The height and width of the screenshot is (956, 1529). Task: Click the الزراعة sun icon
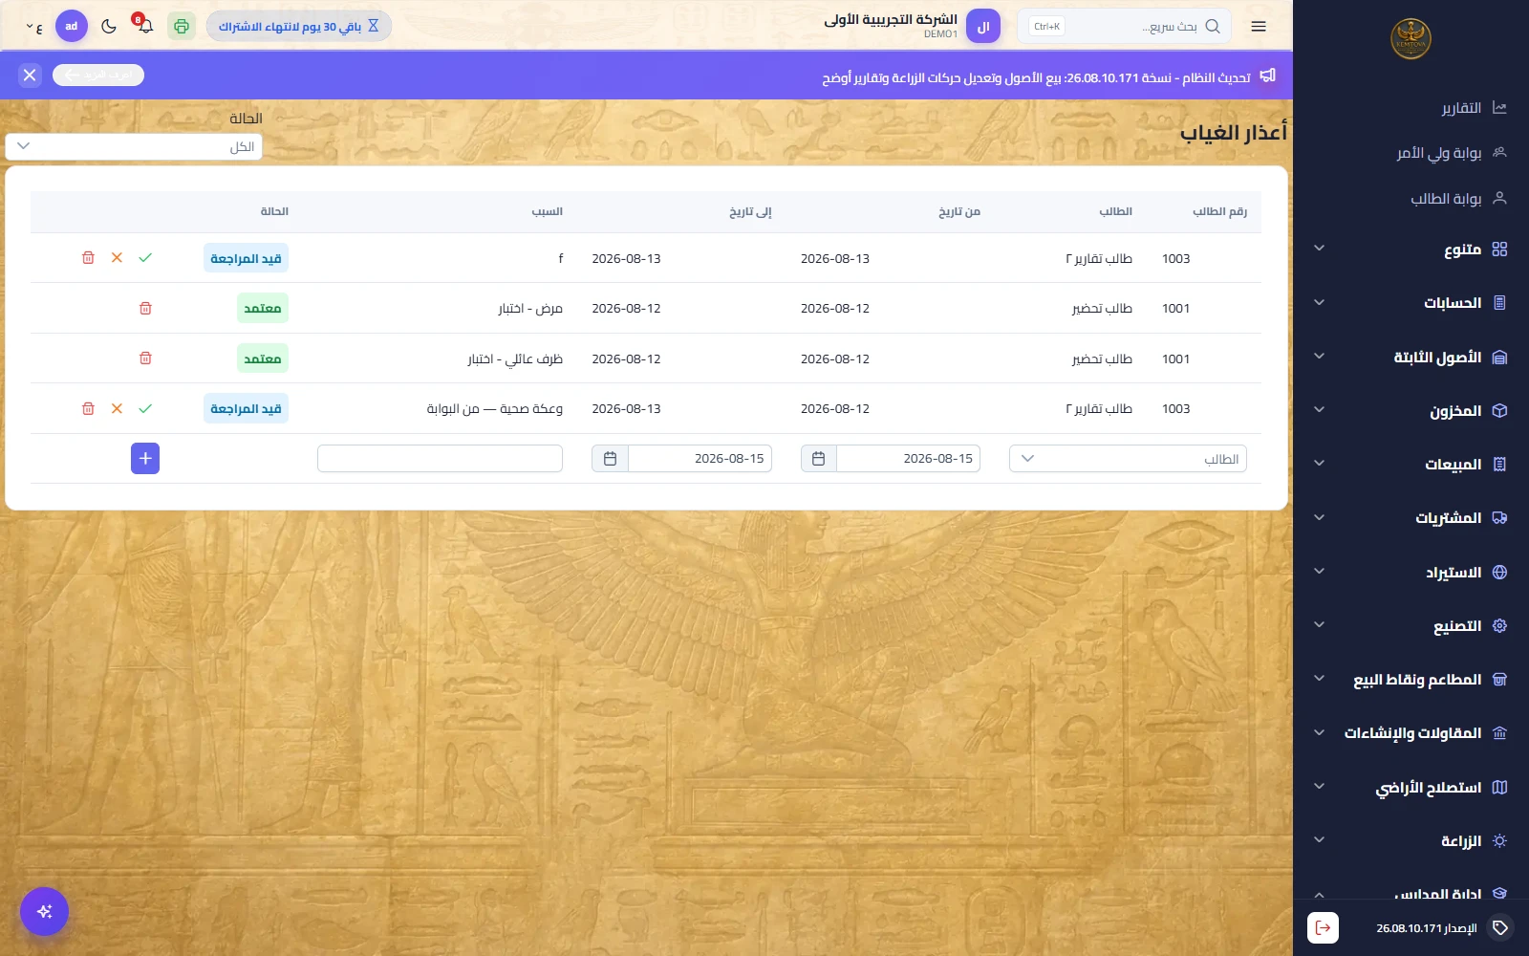tap(1499, 840)
